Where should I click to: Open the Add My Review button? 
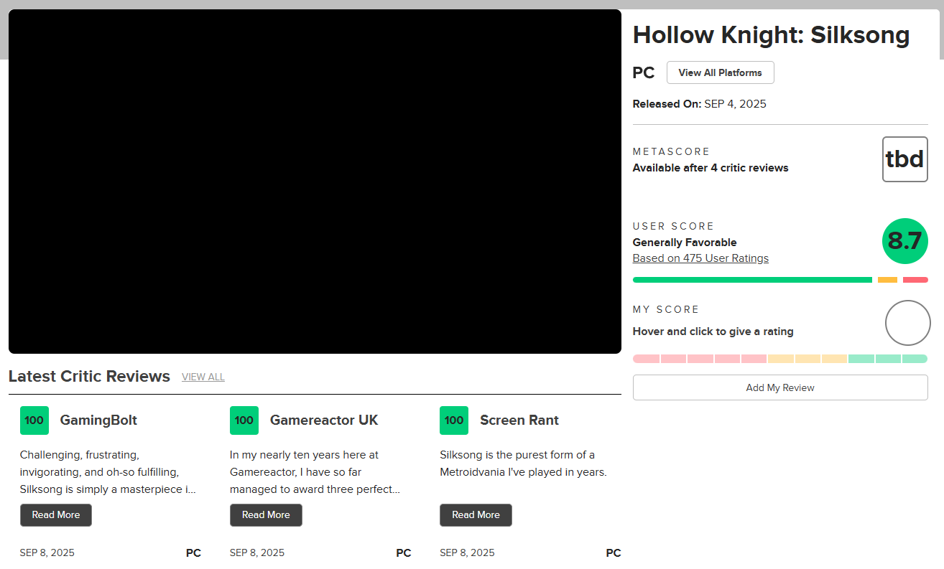(780, 387)
